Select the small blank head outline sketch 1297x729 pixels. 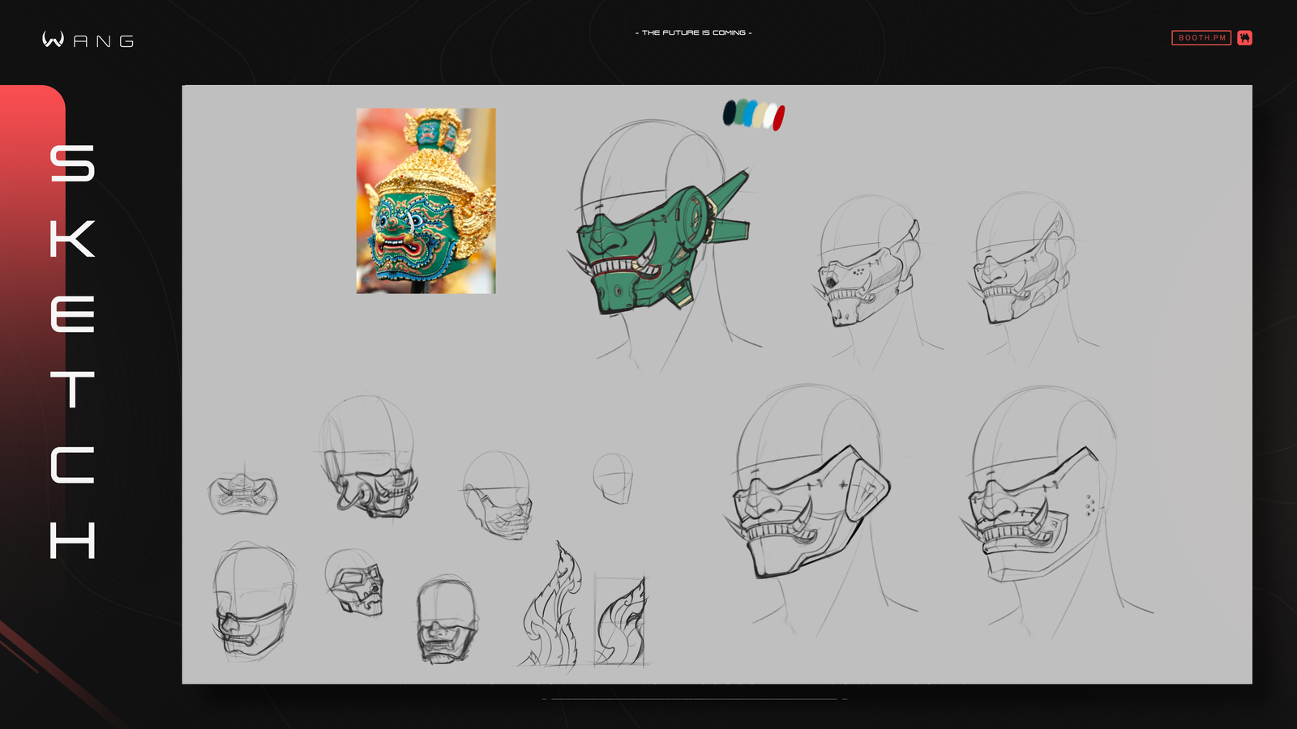point(613,478)
